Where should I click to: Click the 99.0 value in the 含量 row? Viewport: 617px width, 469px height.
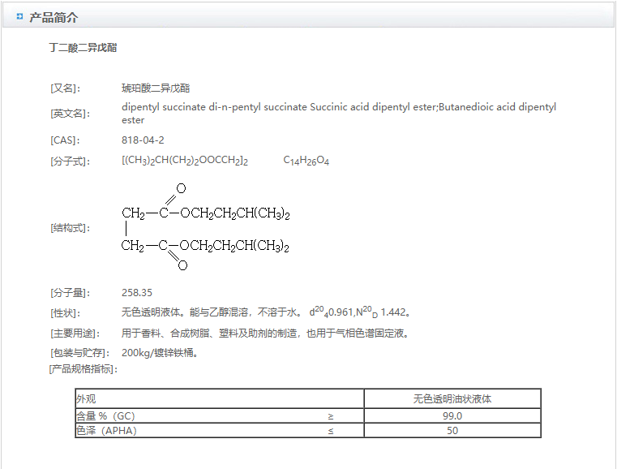[452, 416]
